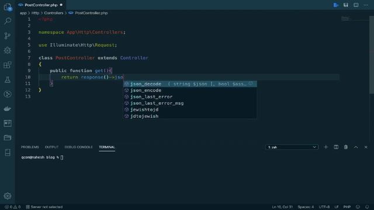Click the blue run icon in editor title bar

[x=336, y=5]
